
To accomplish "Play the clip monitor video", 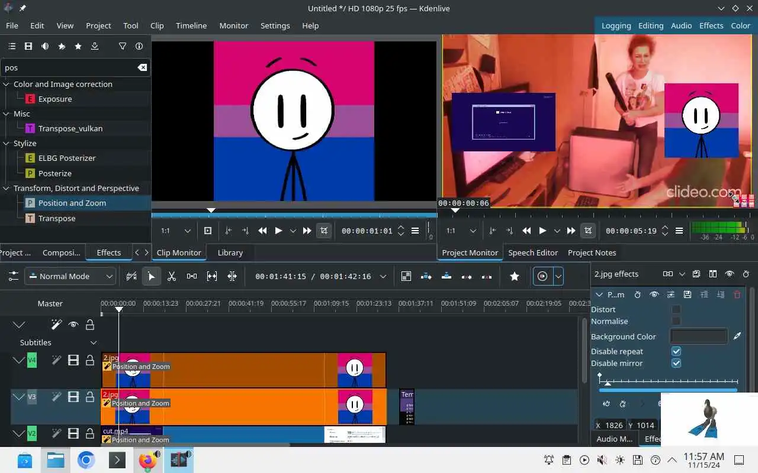I will 278,231.
